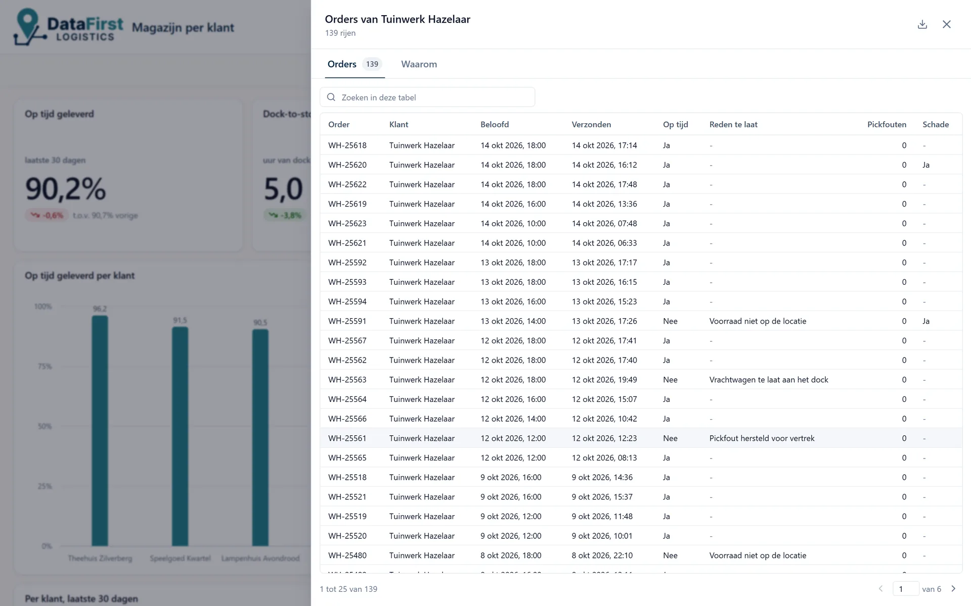971x606 pixels.
Task: Click the '1 tot 25 van 139' status
Action: (348, 589)
